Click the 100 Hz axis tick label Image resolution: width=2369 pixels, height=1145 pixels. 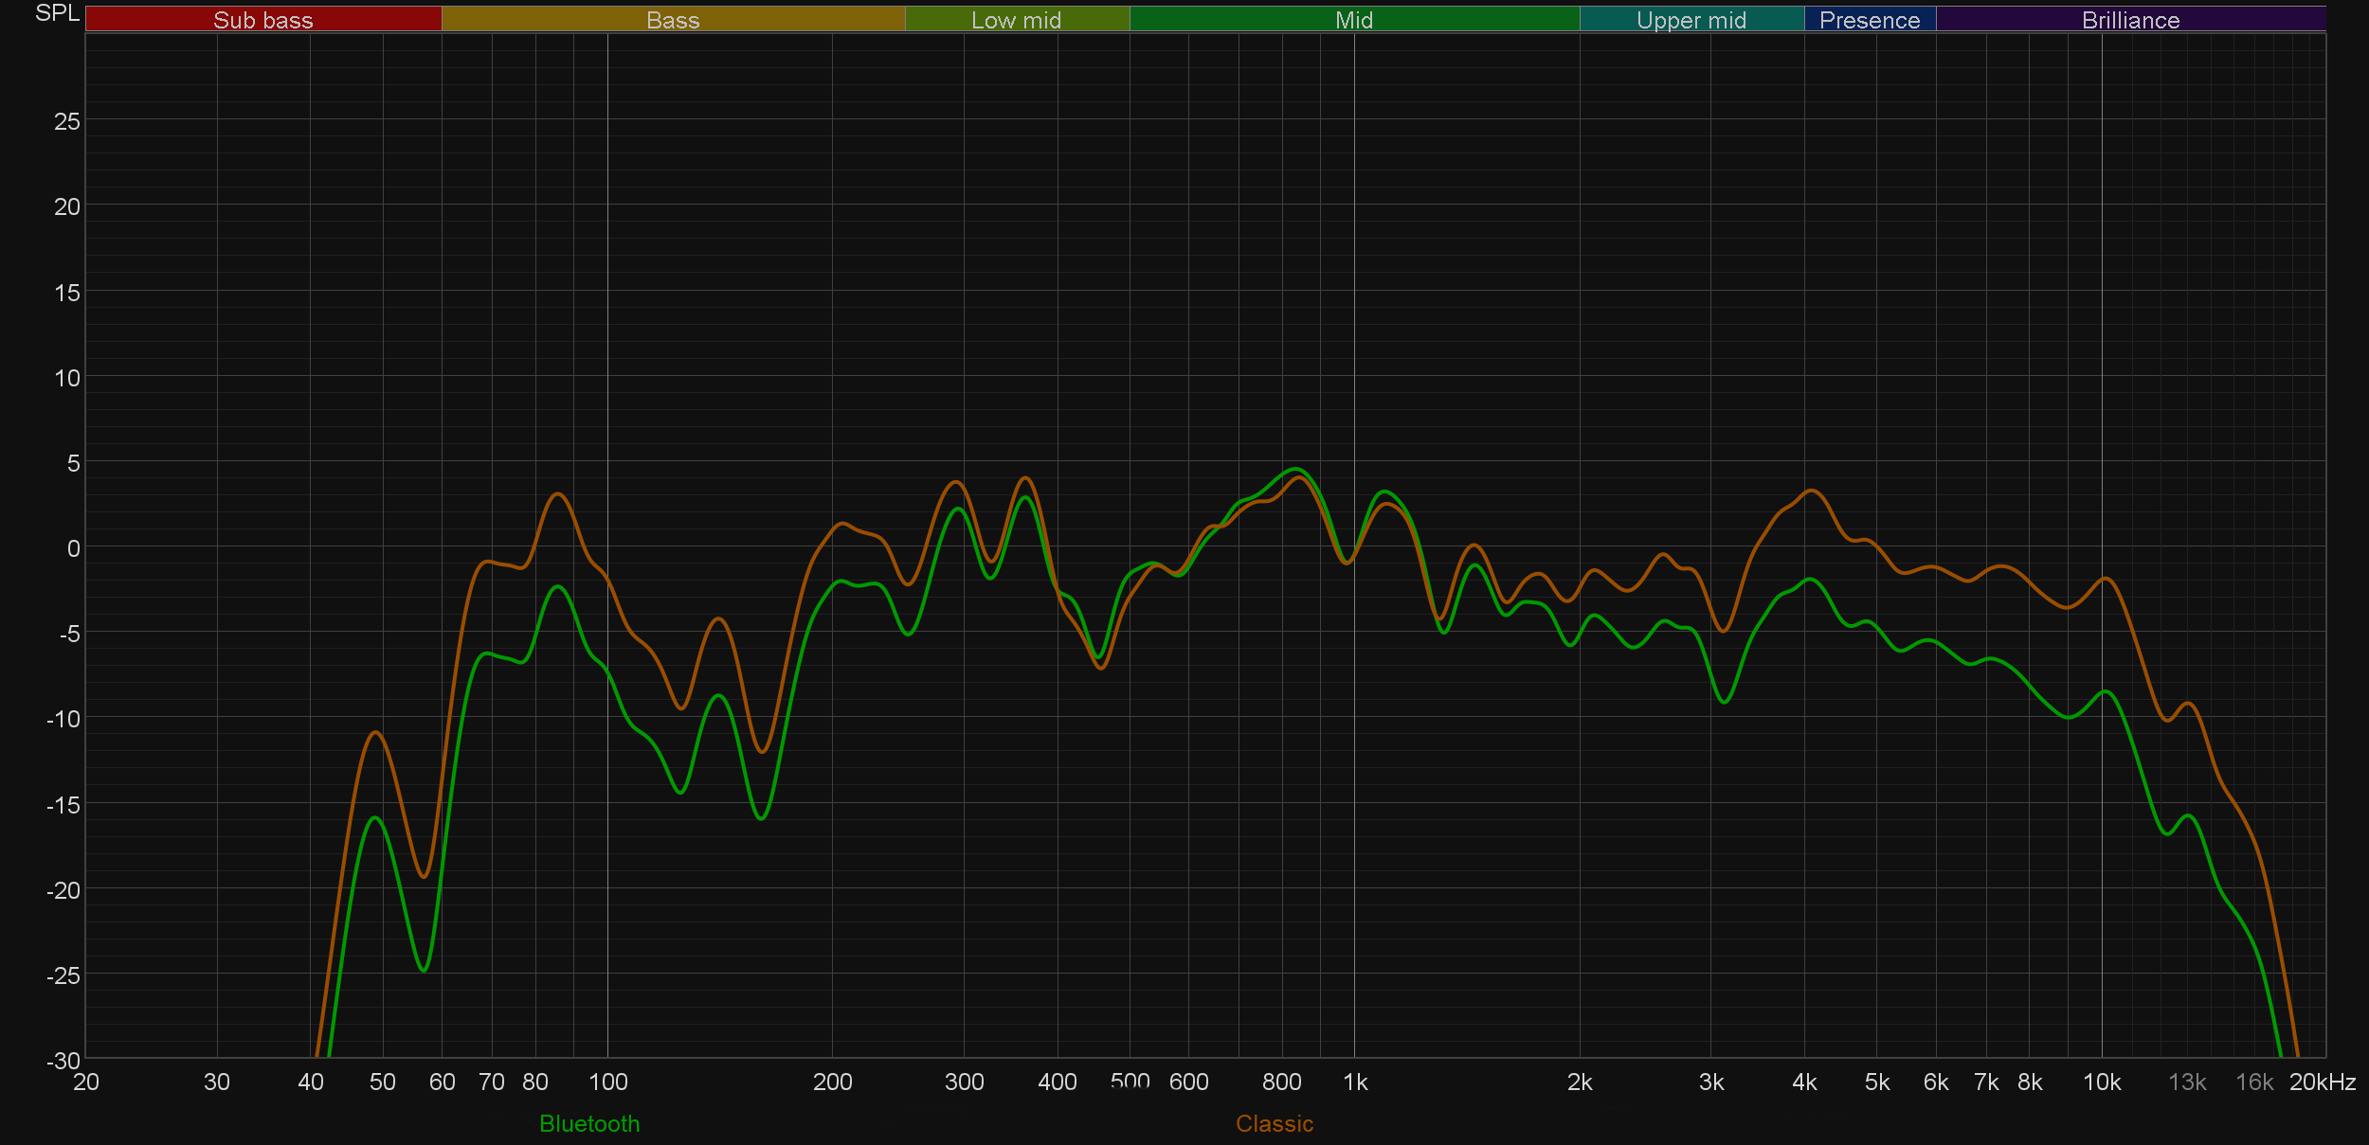[x=607, y=1082]
